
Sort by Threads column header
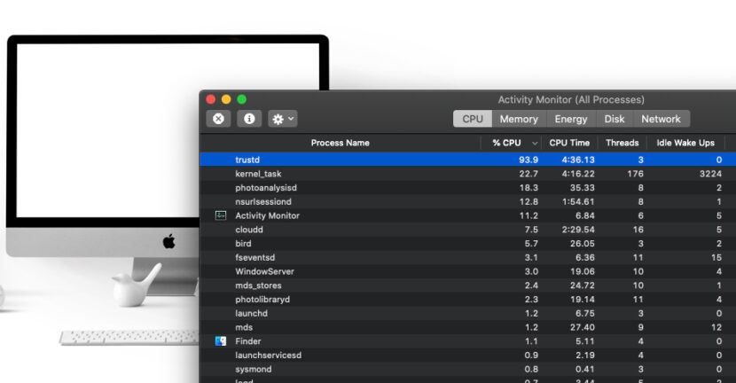point(622,143)
